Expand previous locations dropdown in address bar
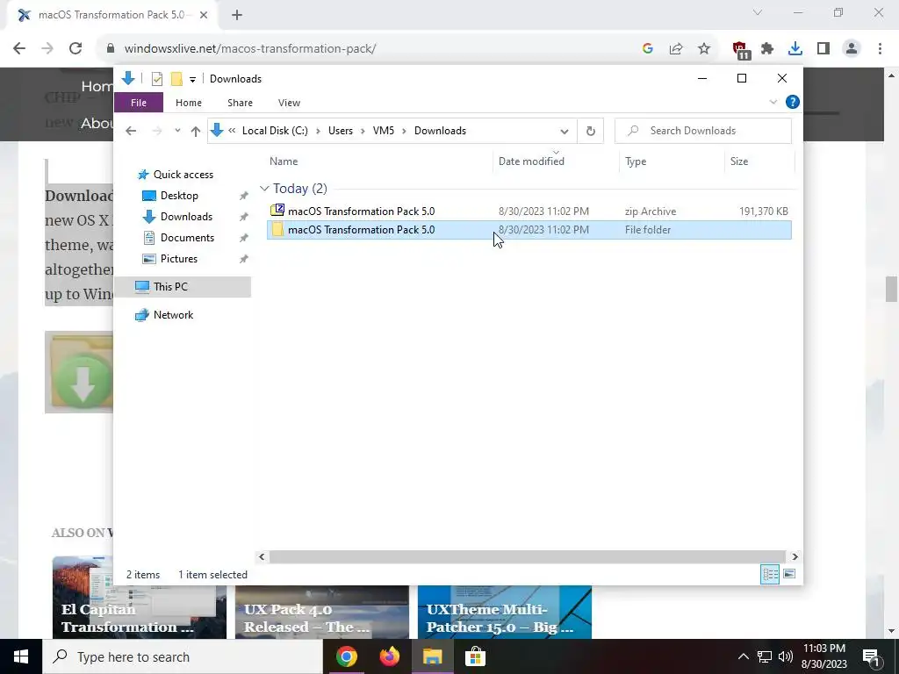The width and height of the screenshot is (899, 674). tap(565, 132)
